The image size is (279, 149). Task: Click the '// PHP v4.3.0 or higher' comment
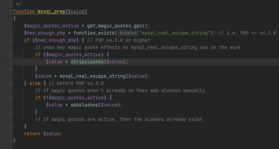(119, 40)
